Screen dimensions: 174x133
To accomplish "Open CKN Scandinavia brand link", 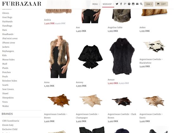I will point(11,121).
